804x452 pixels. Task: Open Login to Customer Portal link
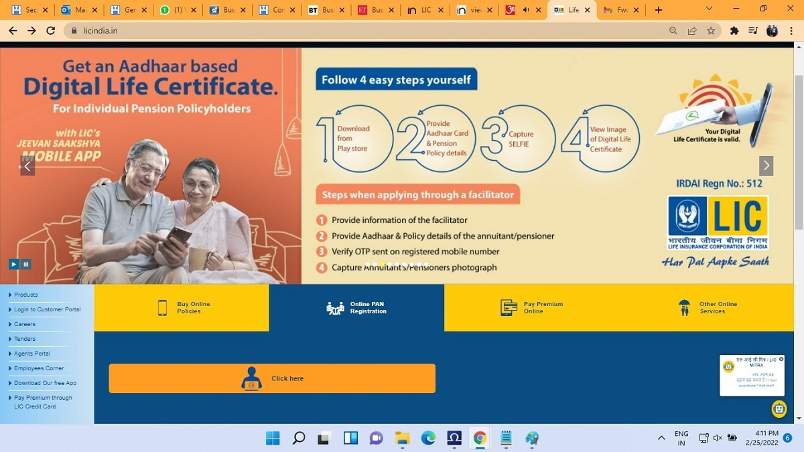tap(47, 309)
